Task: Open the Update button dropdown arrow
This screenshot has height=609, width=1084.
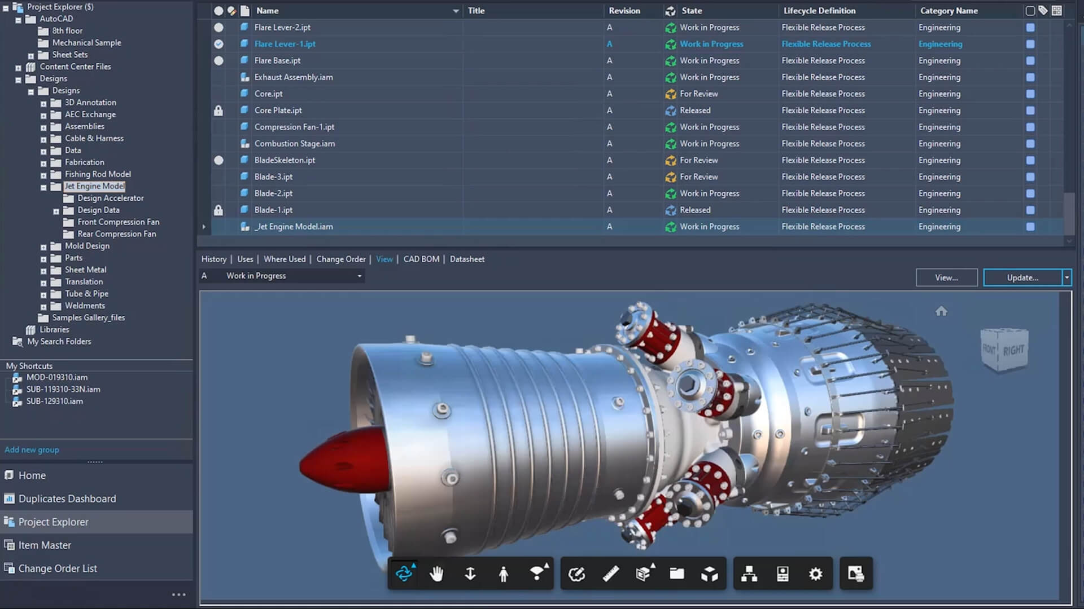Action: coord(1066,277)
